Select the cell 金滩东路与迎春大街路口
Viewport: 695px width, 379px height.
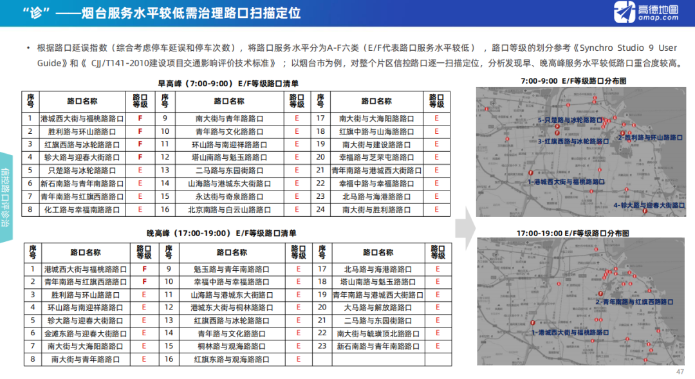tap(86, 333)
